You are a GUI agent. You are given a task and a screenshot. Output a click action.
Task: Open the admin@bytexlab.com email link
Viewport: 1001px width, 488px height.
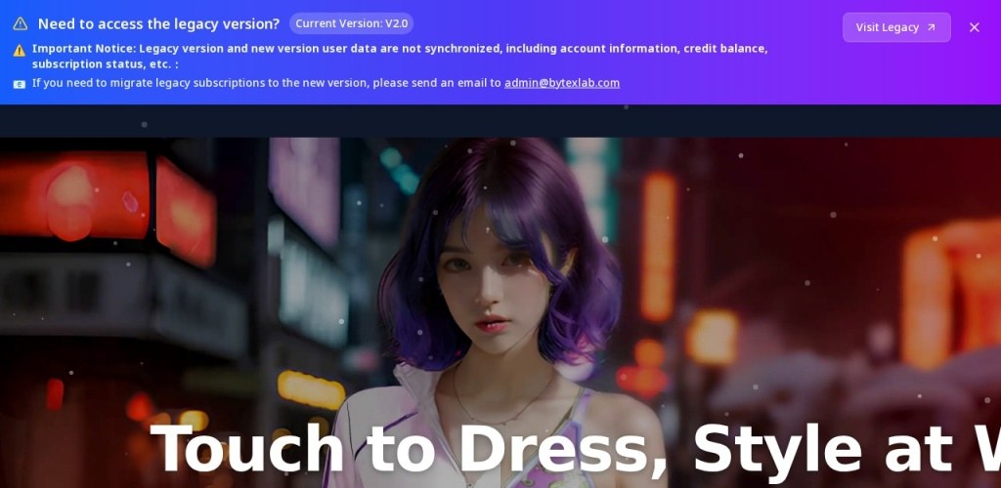click(x=561, y=83)
